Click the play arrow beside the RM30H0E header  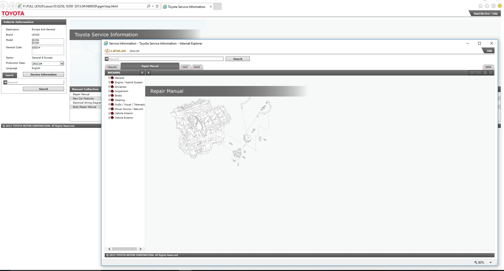pos(149,73)
